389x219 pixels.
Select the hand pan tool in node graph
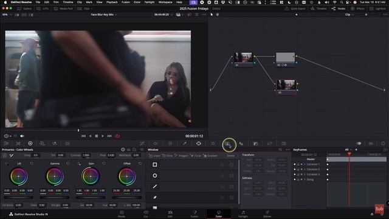coord(218,15)
